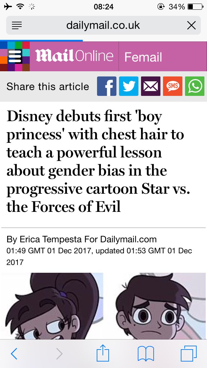
Task: Tap the forward navigation arrow
Action: [x=59, y=354]
